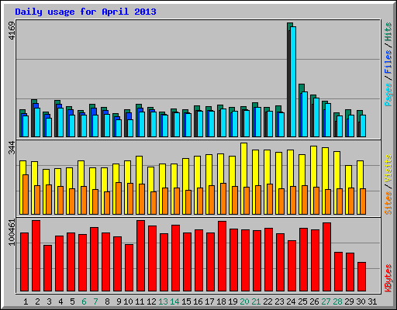Select the red KBytes bar for day 27
Screen dimensions: 397x310
point(327,257)
